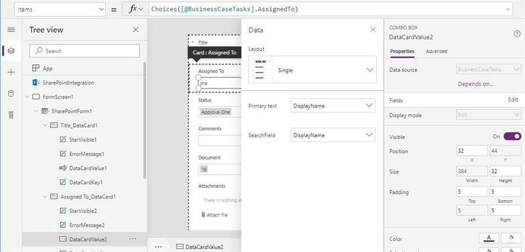The width and height of the screenshot is (525, 252).
Task: Switch to the Properties tab
Action: point(402,51)
